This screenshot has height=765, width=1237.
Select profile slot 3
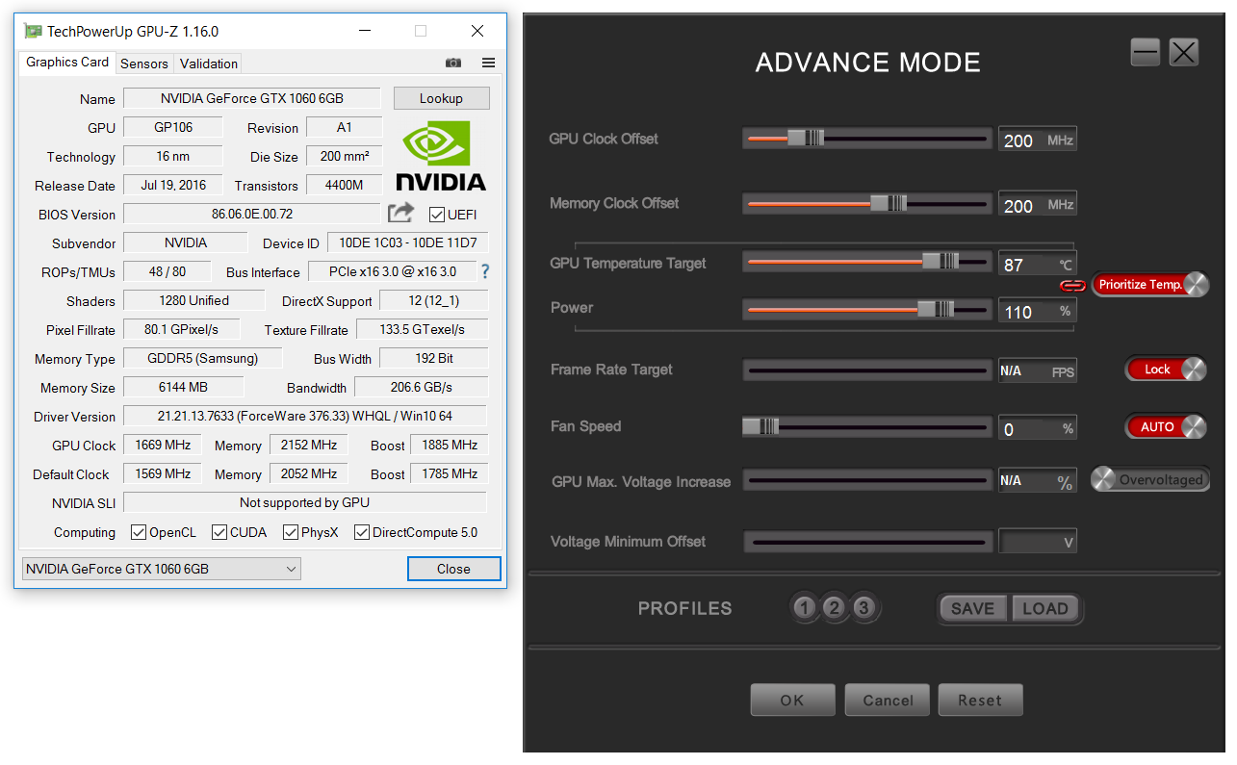[863, 607]
